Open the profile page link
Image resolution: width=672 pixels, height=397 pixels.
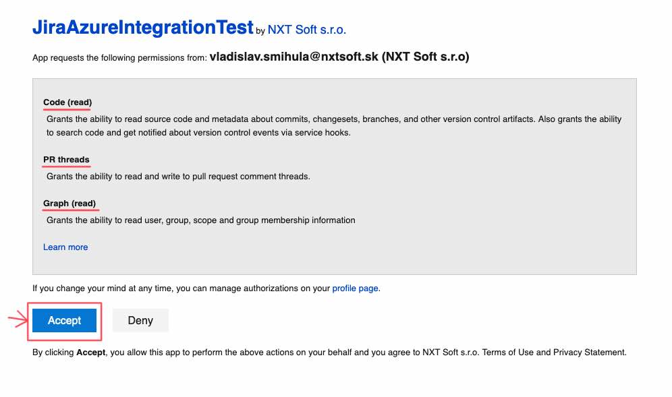[x=355, y=288]
